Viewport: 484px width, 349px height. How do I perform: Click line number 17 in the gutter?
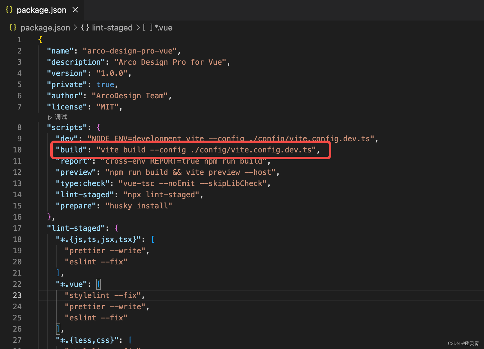(x=17, y=228)
